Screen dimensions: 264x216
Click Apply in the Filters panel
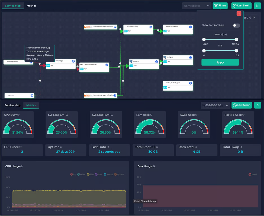pyautogui.click(x=220, y=62)
